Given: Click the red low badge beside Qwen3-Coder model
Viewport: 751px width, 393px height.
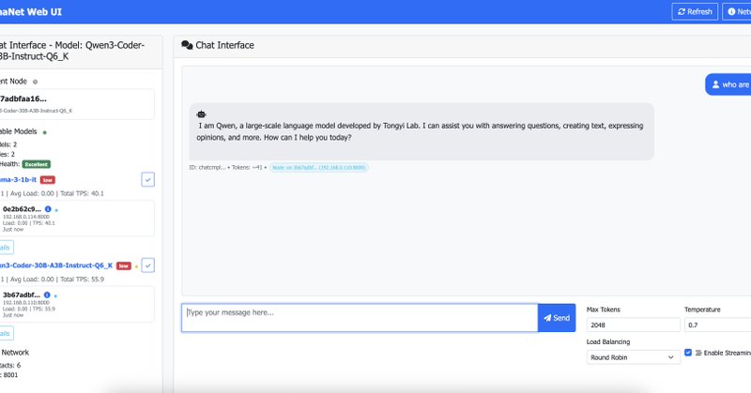Looking at the screenshot, I should pos(124,265).
